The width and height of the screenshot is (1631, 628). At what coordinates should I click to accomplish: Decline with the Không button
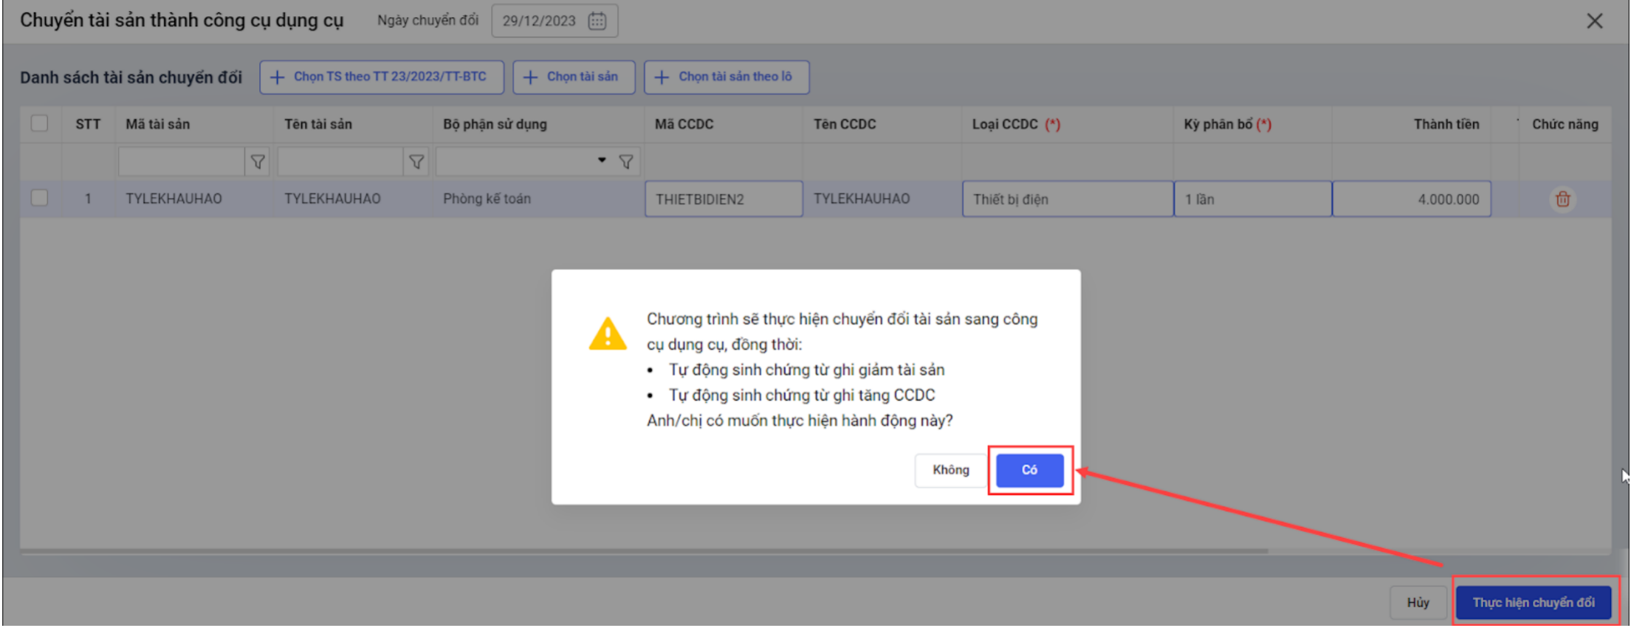950,470
